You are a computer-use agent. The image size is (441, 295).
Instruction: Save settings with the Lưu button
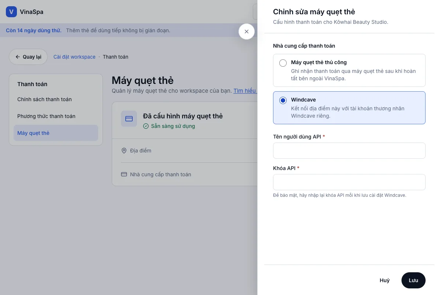[413, 280]
